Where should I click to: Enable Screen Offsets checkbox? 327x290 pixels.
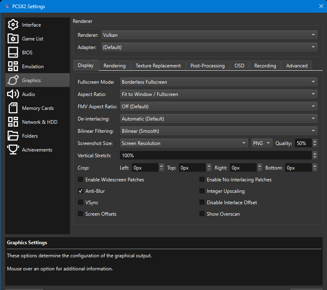[80, 214]
